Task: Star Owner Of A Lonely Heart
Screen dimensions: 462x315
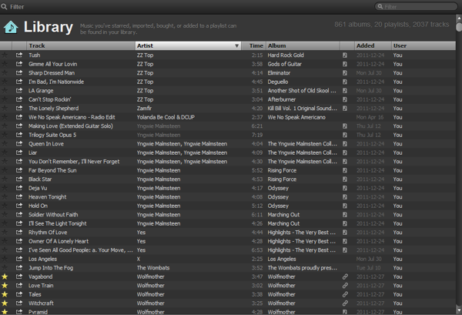Action: (5, 241)
